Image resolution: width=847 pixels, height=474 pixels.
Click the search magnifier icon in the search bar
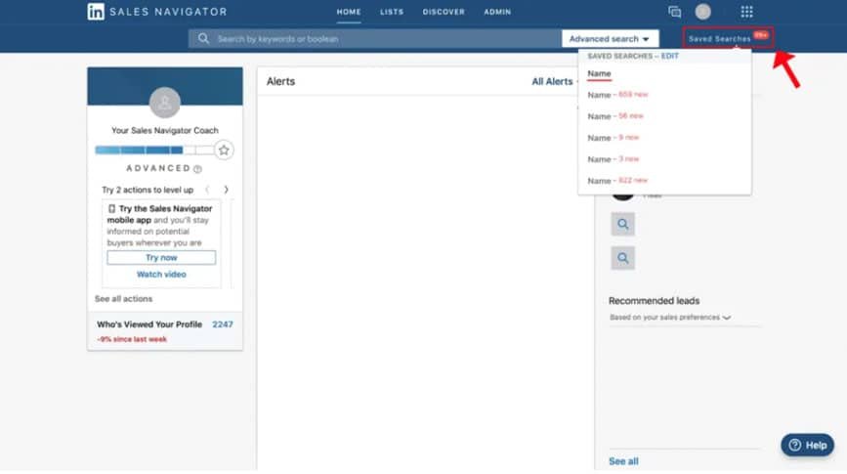pos(203,38)
